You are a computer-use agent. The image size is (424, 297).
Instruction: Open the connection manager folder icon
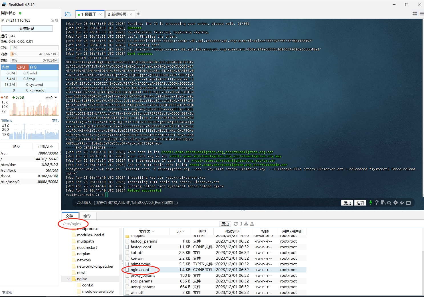(x=68, y=14)
